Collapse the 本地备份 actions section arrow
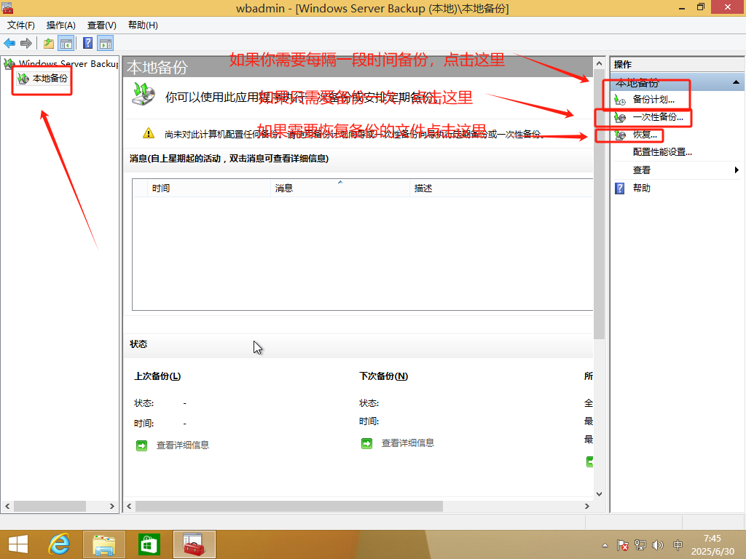746x559 pixels. tap(736, 83)
